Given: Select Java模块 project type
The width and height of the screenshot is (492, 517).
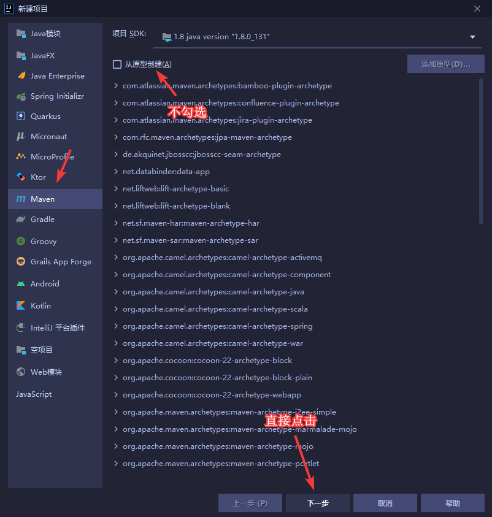Looking at the screenshot, I should (55, 34).
